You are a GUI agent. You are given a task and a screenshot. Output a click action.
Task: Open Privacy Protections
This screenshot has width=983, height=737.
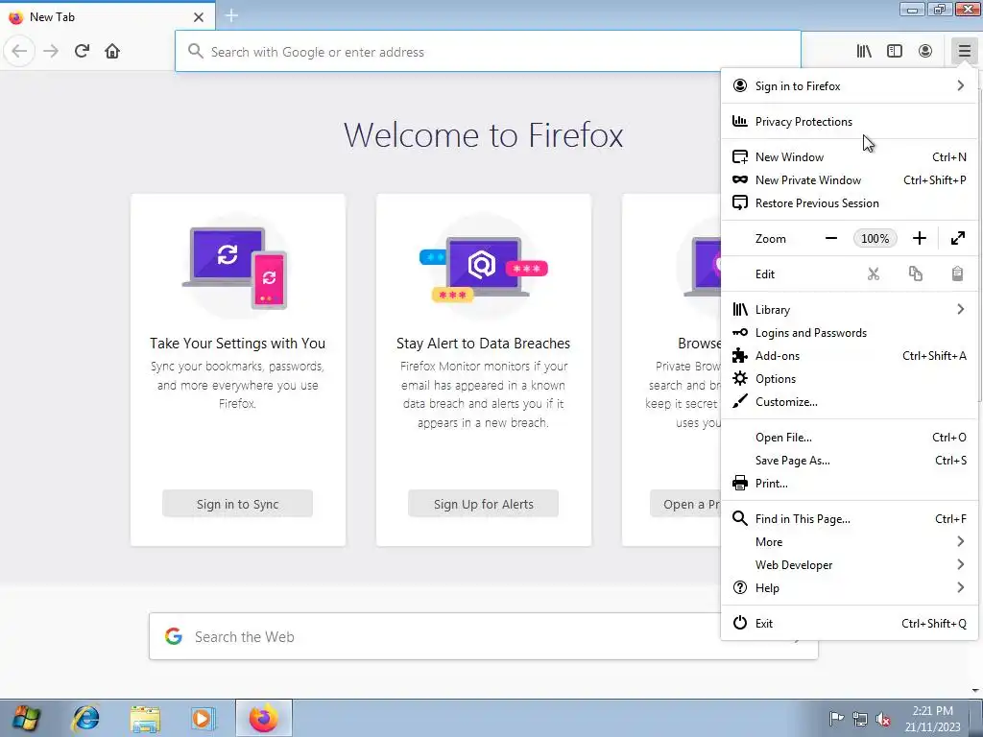coord(850,122)
